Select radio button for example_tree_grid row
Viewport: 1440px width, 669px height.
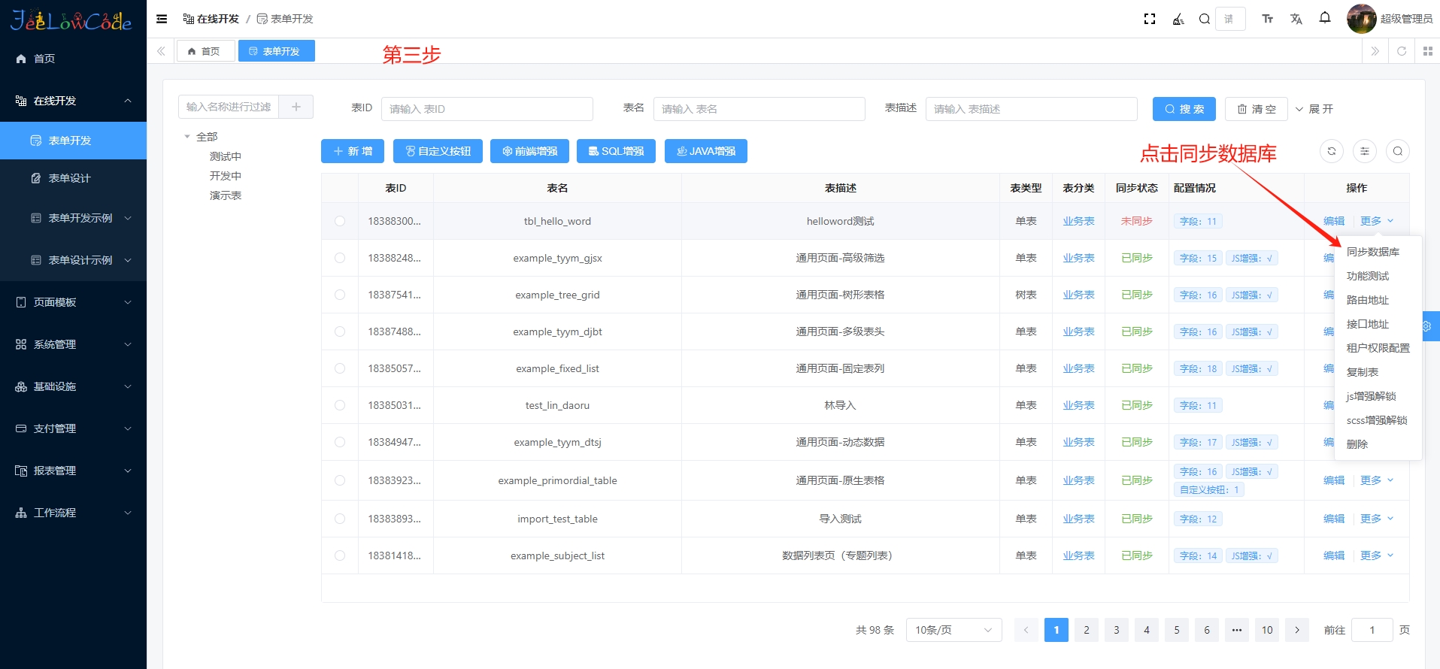pos(340,295)
